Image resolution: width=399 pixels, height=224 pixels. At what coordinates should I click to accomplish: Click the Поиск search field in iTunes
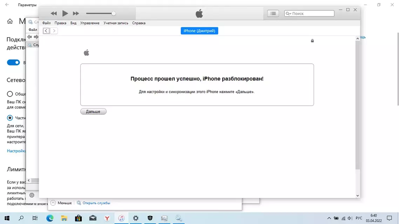point(309,13)
